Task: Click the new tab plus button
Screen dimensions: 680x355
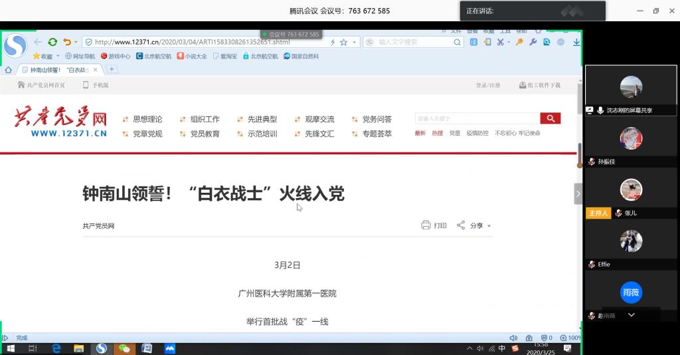Action: 111,69
